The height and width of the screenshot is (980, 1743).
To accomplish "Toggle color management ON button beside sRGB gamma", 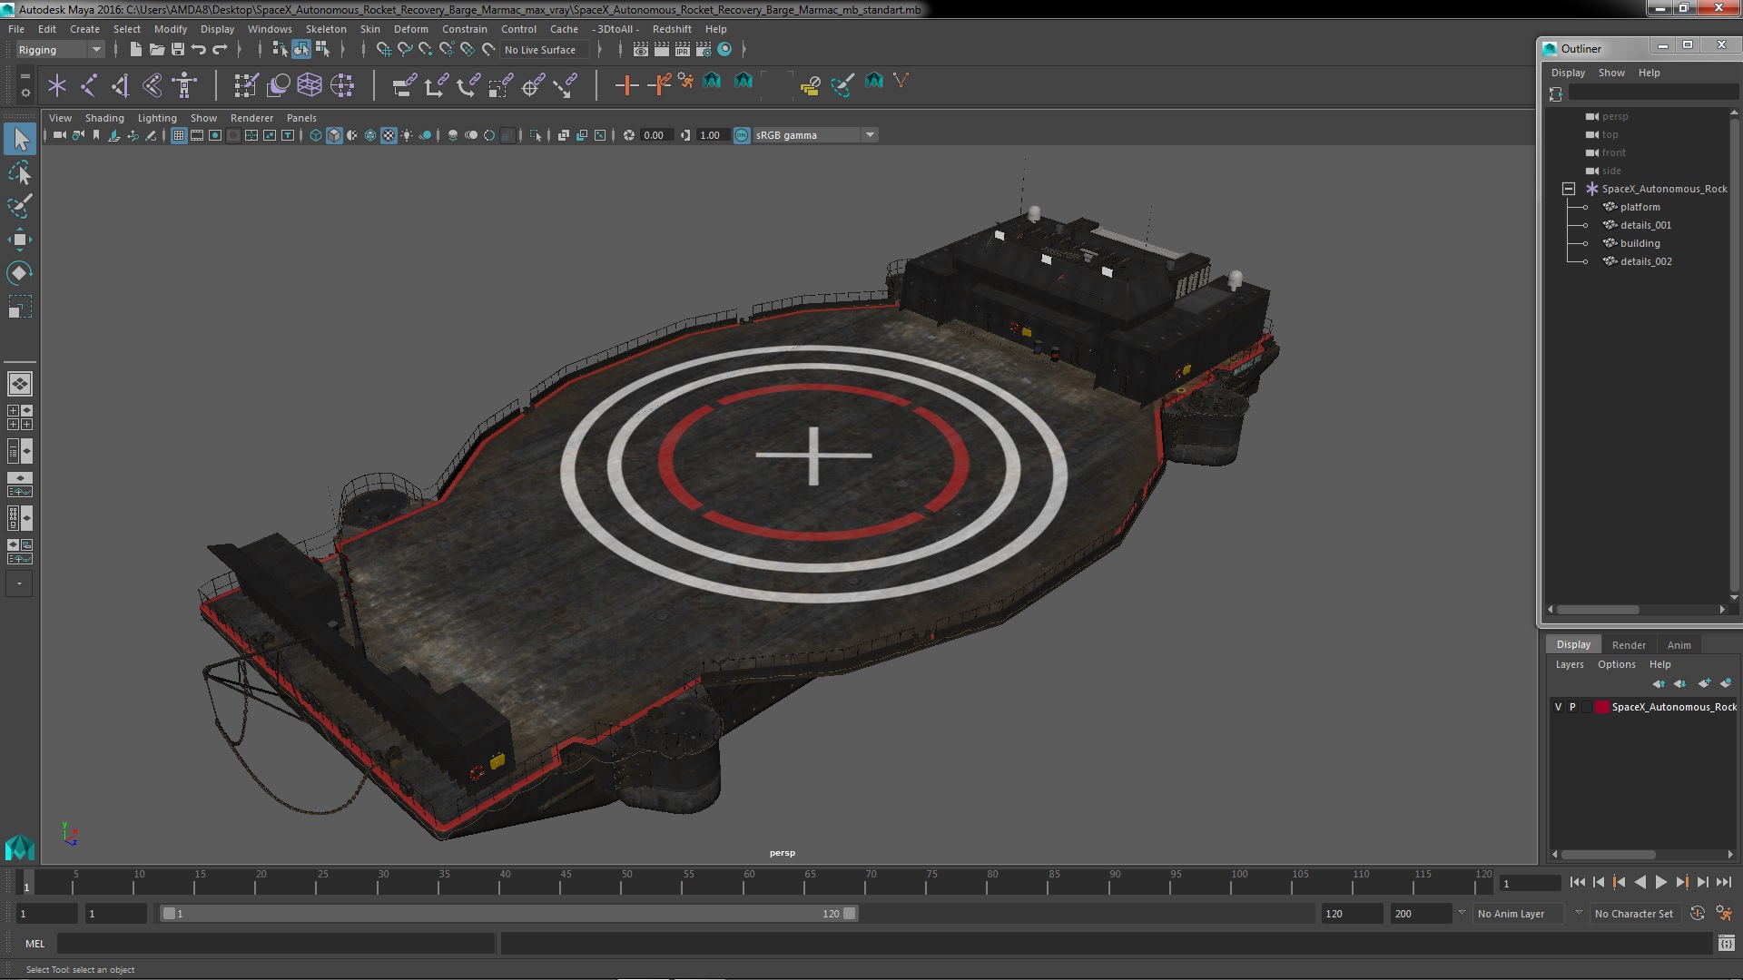I will 742,135.
